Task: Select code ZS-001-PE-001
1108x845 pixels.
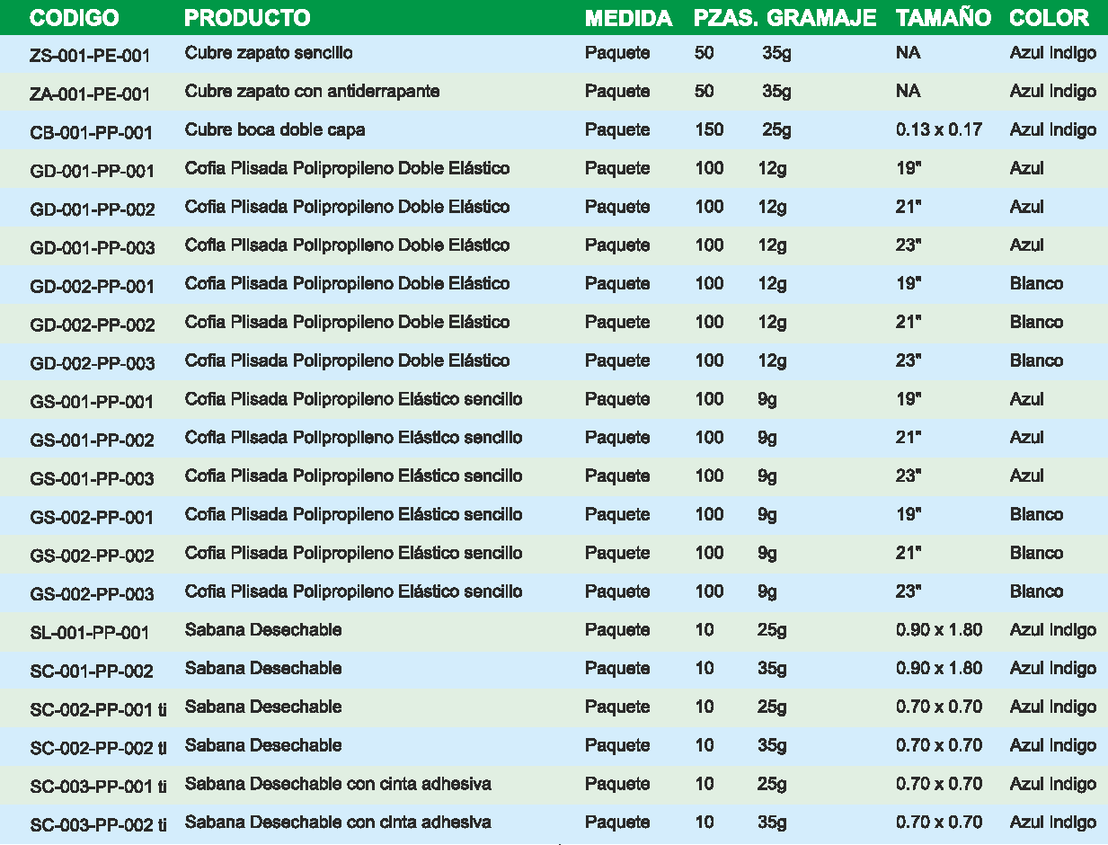Action: click(90, 56)
